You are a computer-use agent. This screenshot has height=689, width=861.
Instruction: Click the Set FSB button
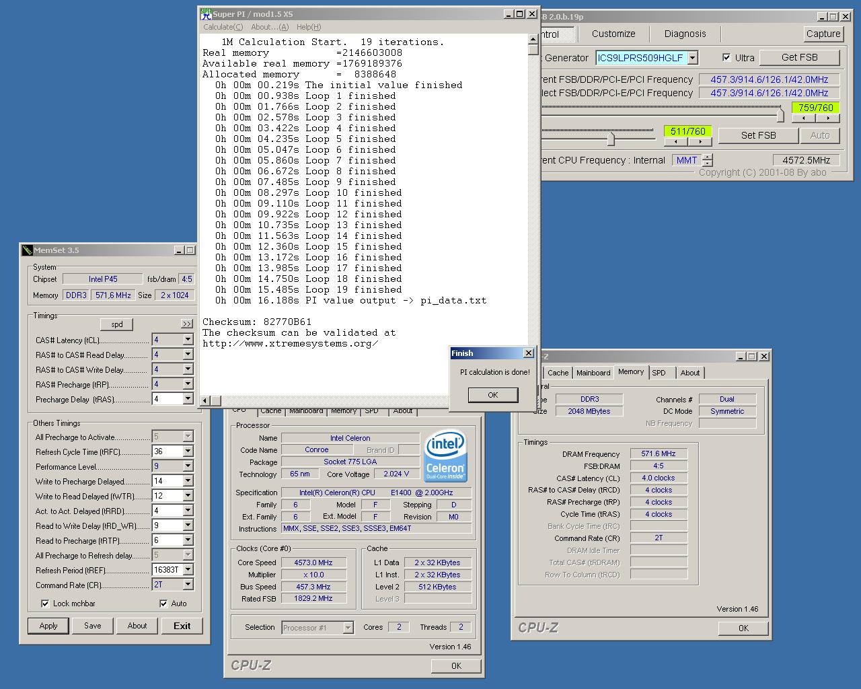(759, 135)
